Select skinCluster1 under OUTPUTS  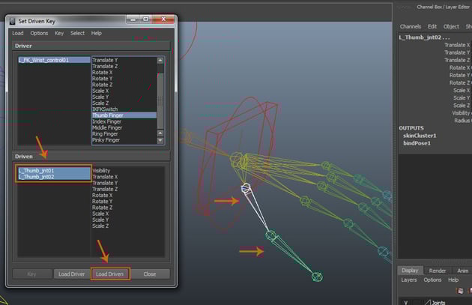pos(418,136)
